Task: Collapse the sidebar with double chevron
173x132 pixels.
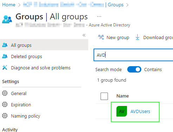Action: 84,35
